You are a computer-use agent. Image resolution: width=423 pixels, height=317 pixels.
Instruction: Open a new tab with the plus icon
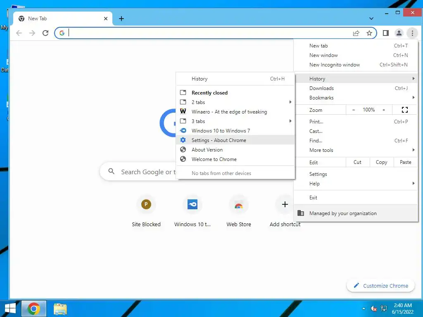(121, 18)
